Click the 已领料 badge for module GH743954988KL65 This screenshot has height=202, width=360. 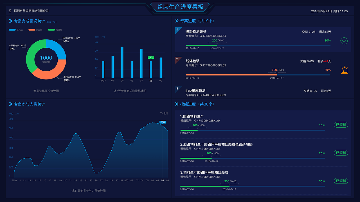tap(341, 153)
